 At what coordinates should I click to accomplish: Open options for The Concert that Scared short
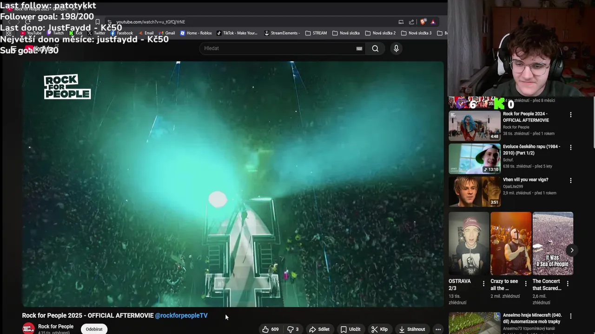click(x=568, y=283)
